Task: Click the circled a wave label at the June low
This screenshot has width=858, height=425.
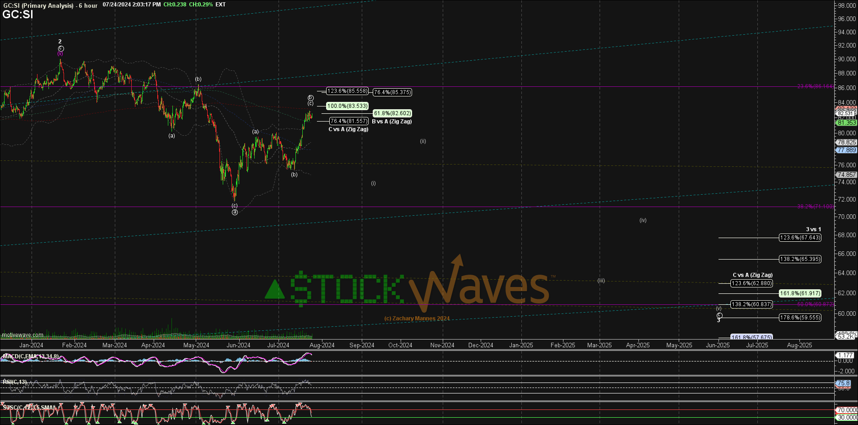Action: (x=235, y=212)
